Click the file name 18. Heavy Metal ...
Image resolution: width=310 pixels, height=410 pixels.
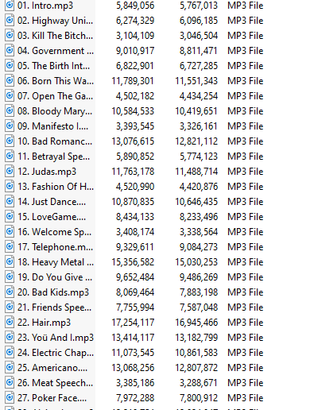[x=56, y=262]
